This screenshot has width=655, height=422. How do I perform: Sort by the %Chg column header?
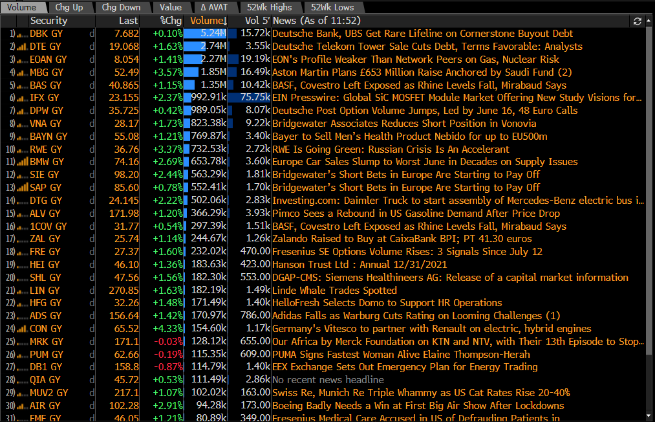point(171,21)
